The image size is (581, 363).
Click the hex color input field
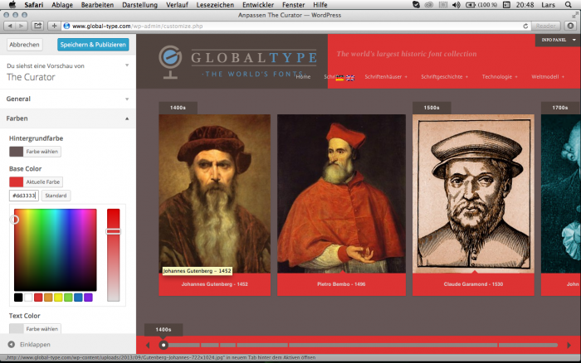tap(24, 196)
